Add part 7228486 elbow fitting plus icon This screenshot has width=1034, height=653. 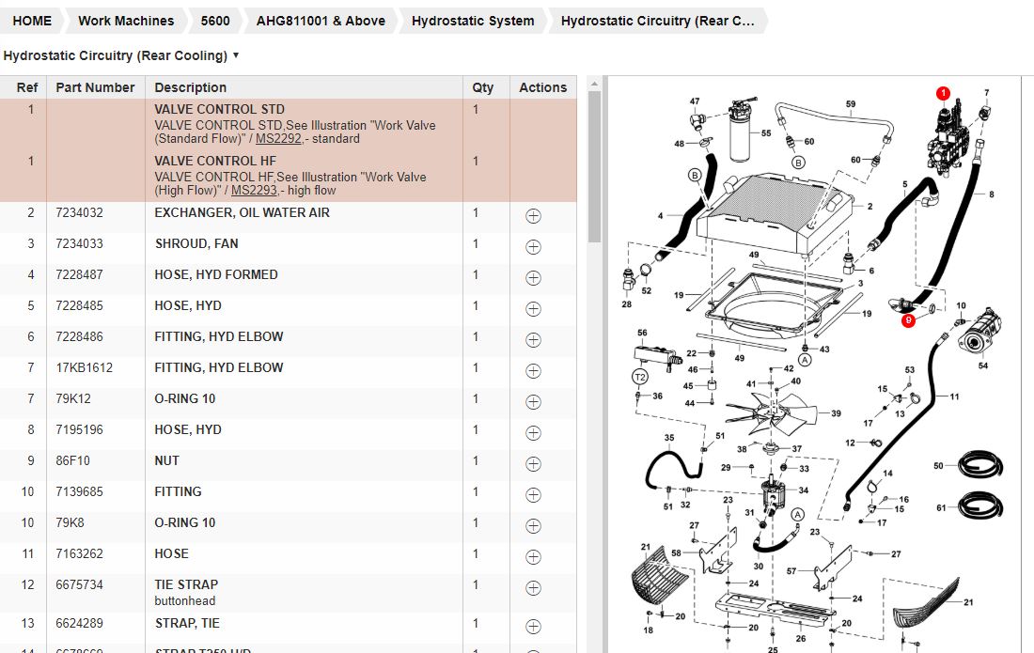point(534,340)
